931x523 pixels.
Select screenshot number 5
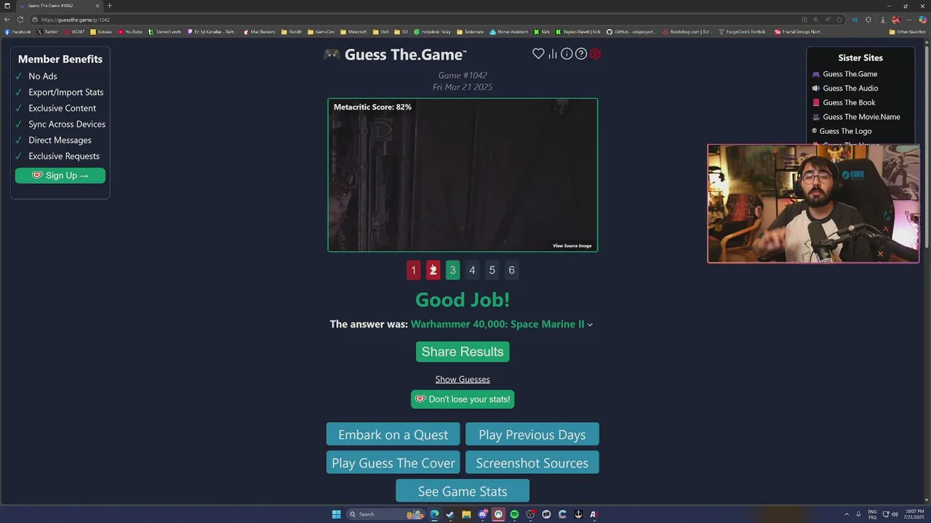click(492, 270)
